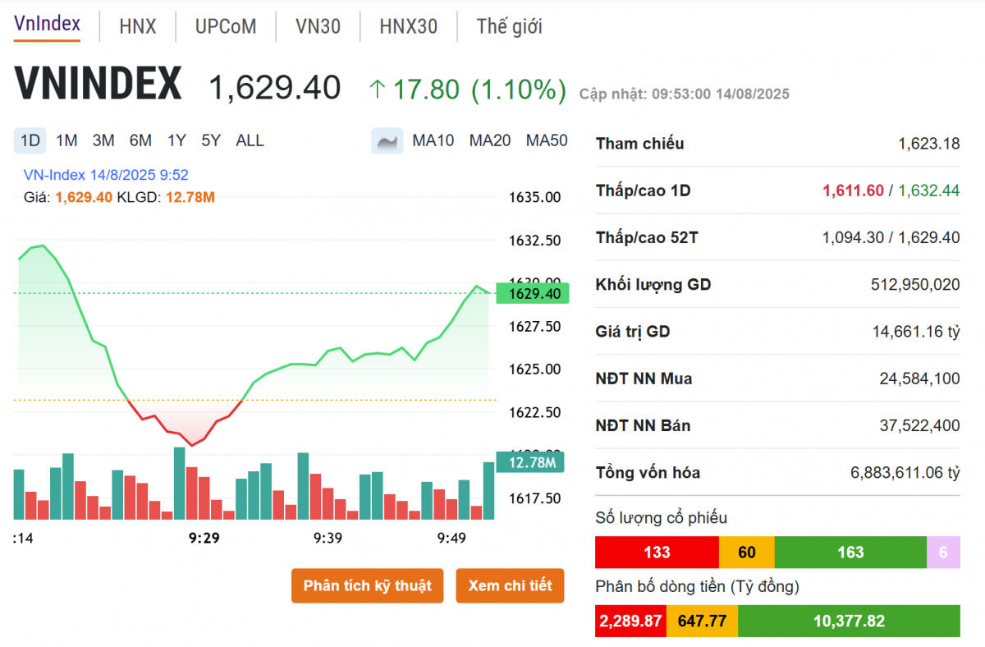Viewport: 985px width, 647px height.
Task: Click the daily low value 1,611.60
Action: point(853,190)
